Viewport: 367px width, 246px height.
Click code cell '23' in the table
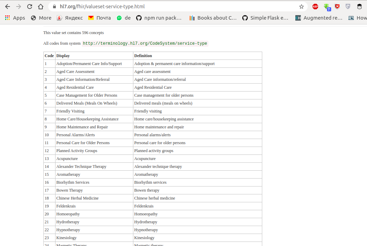(49, 238)
